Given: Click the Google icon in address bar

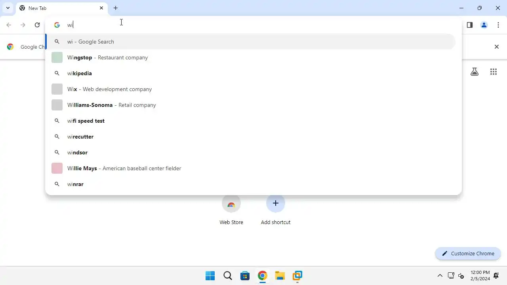Looking at the screenshot, I should coord(57,25).
